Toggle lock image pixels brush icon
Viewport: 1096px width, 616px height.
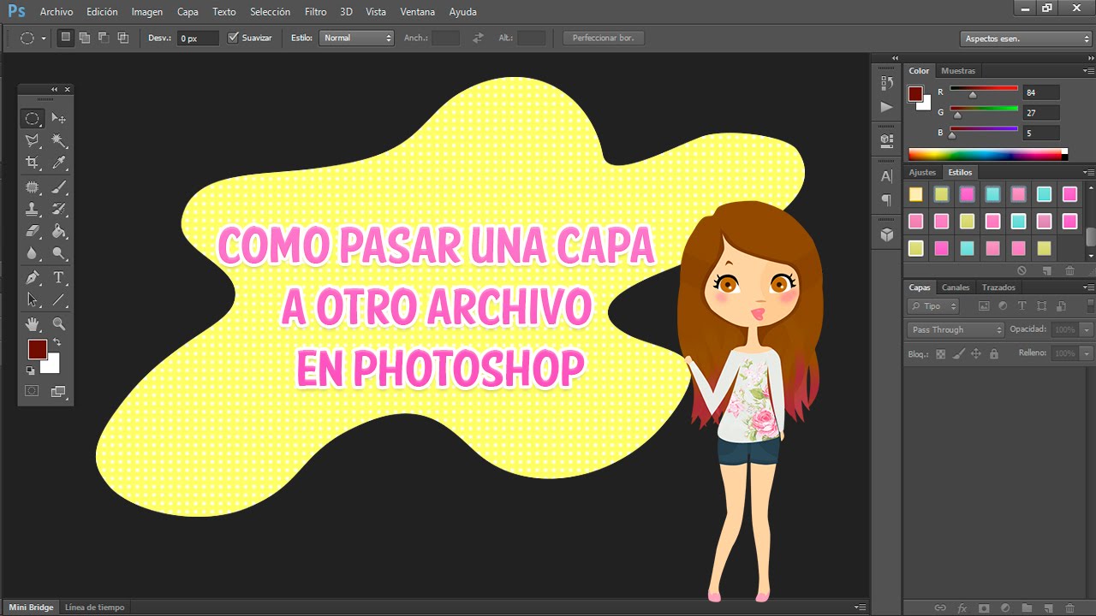(959, 353)
